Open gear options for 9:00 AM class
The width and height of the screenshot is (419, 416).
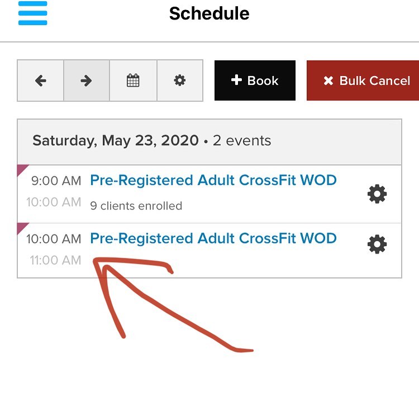click(377, 194)
